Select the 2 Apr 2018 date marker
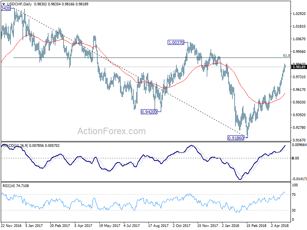 point(280,225)
